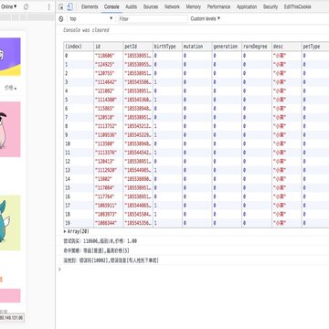The width and height of the screenshot is (329, 329).
Task: Select the id cell "117084"
Action: point(109,188)
